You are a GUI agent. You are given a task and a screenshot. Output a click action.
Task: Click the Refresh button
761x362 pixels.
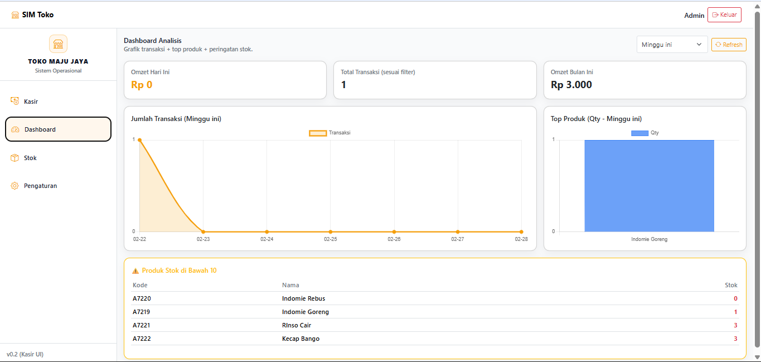pyautogui.click(x=729, y=45)
